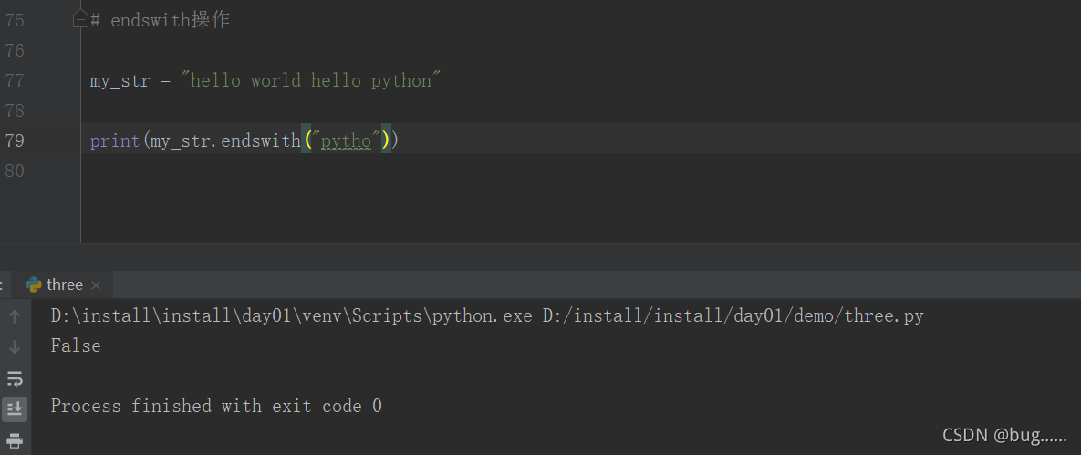Click the print keyword on line 79
The height and width of the screenshot is (455, 1081).
(115, 140)
